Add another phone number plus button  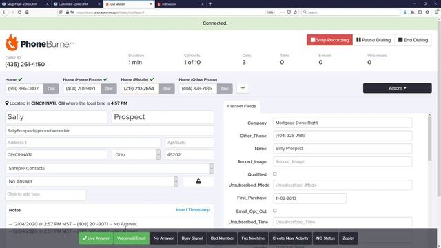click(243, 88)
